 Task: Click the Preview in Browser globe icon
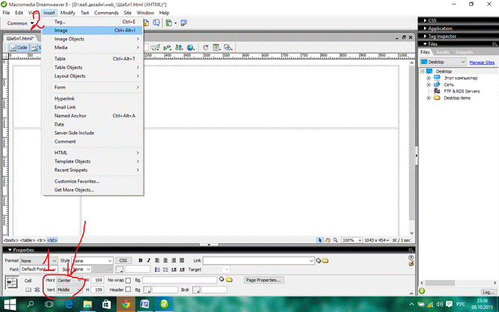pyautogui.click(x=190, y=47)
